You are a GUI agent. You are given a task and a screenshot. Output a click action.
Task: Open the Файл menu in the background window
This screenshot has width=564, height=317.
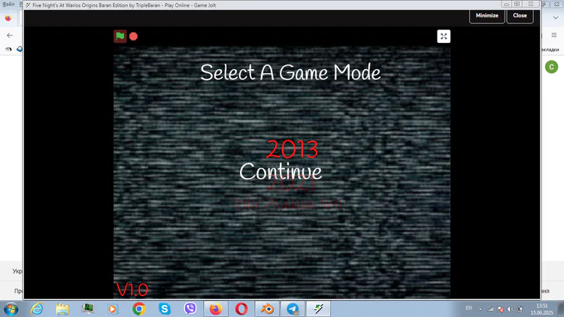point(8,5)
